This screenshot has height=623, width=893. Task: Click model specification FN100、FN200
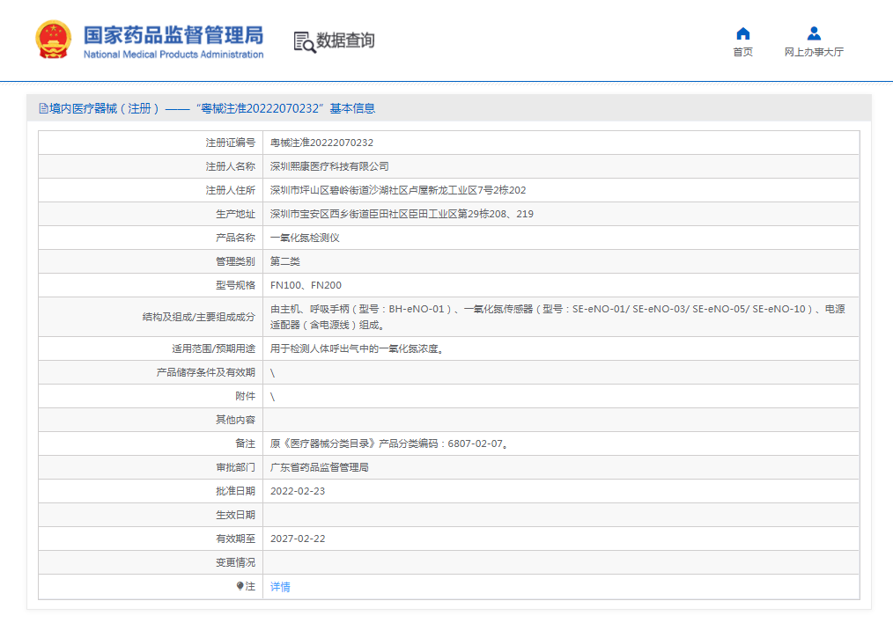point(306,285)
